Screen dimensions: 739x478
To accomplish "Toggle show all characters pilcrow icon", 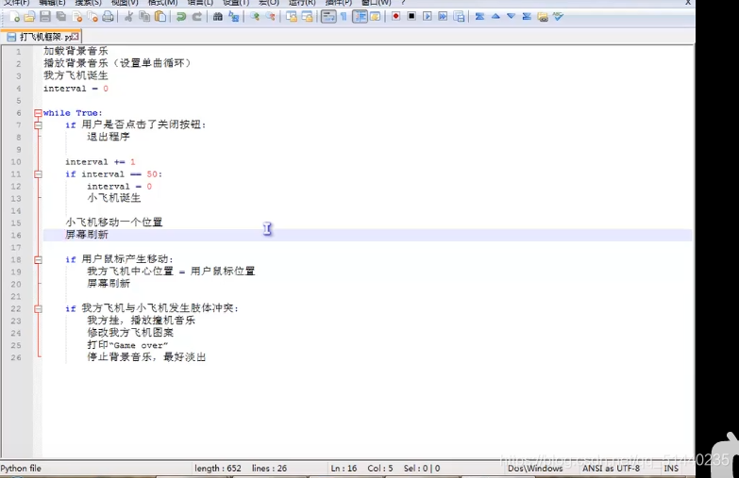I will tap(344, 17).
